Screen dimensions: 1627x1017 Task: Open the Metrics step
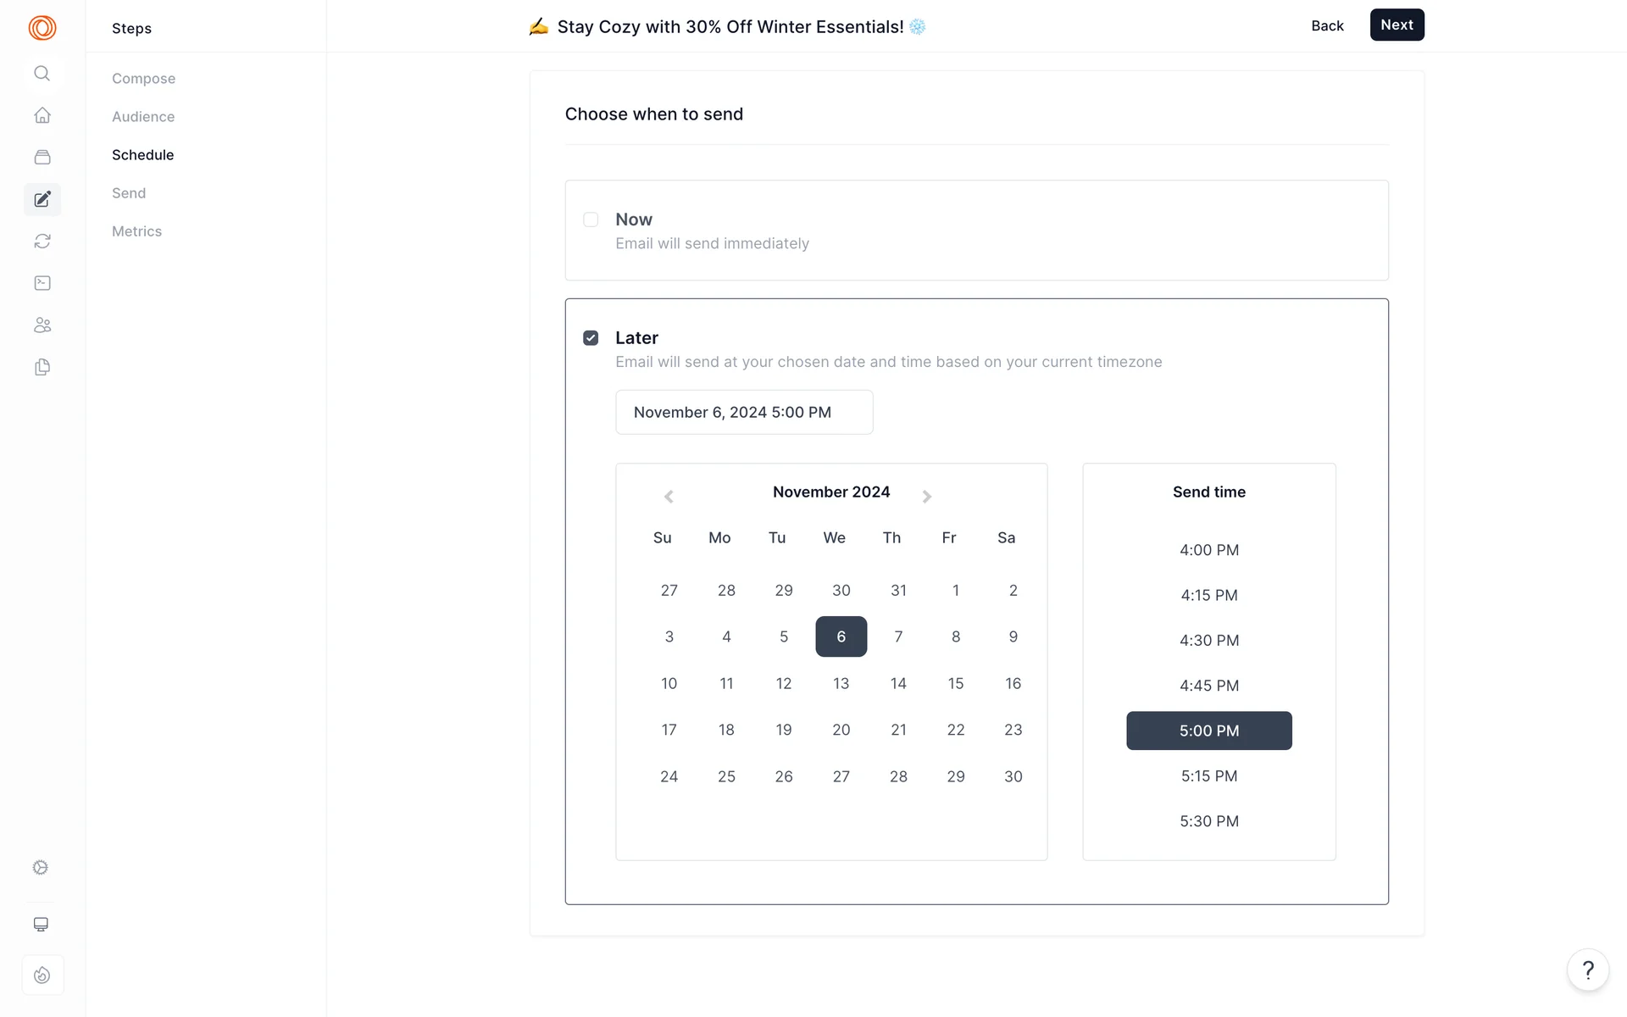click(136, 231)
